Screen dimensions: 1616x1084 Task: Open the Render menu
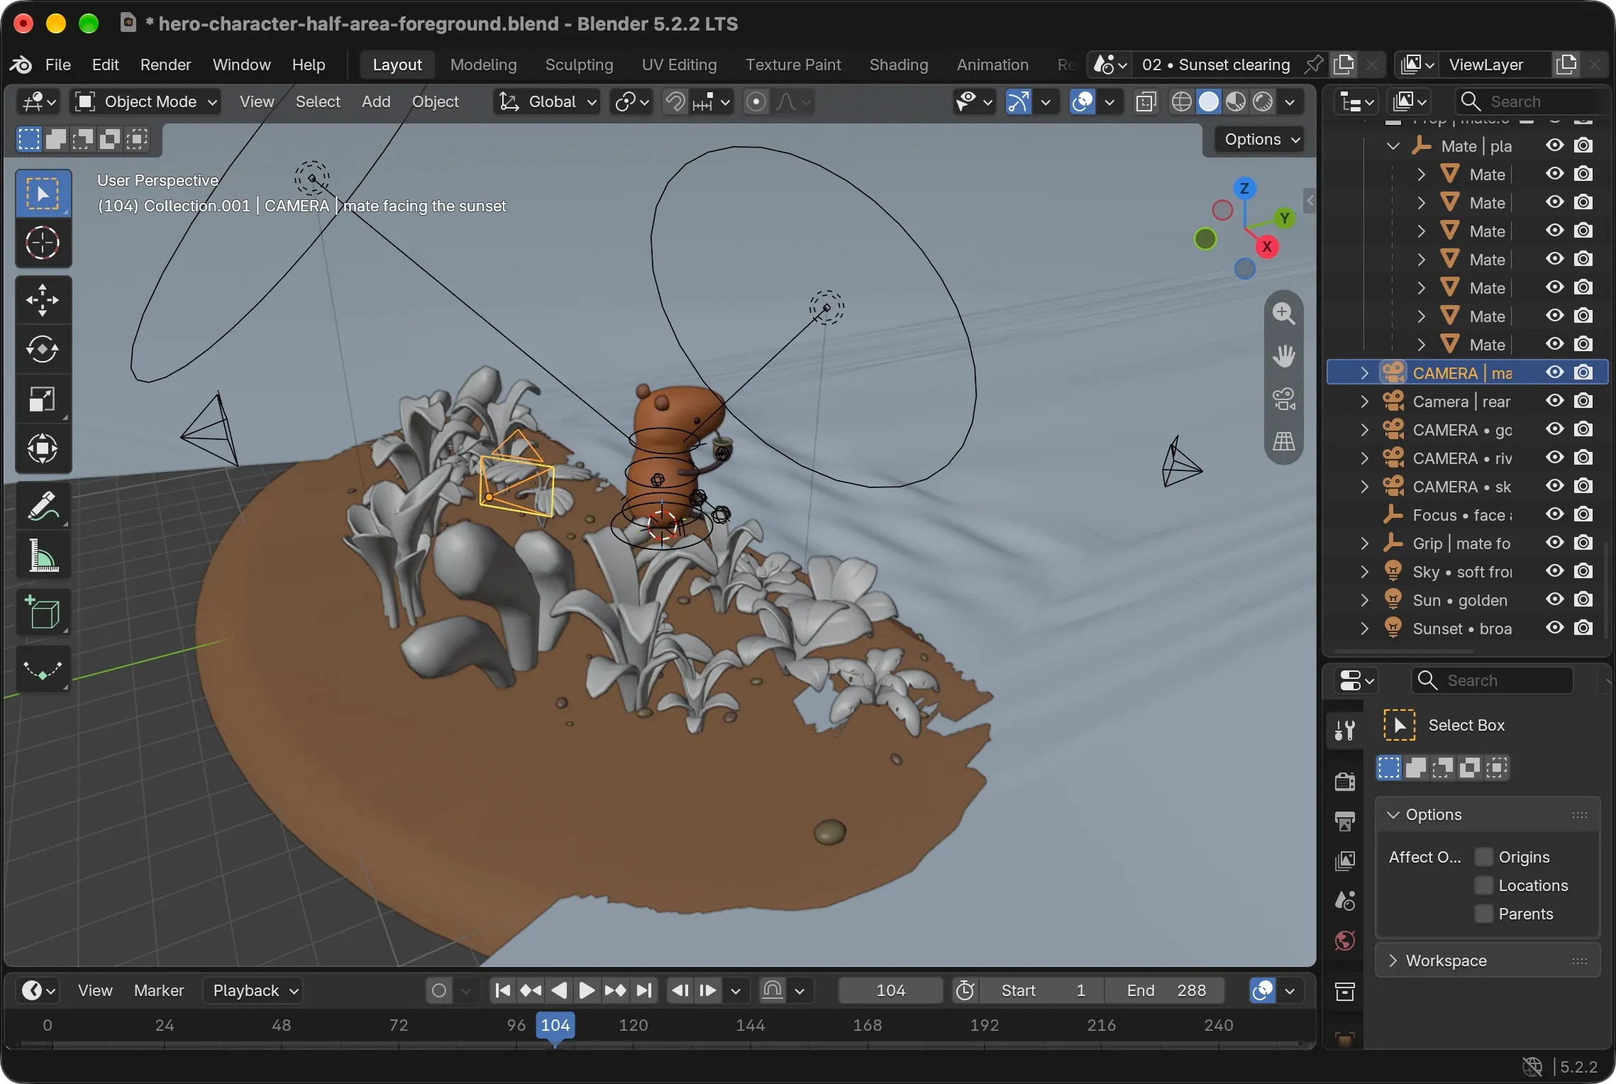click(x=165, y=65)
